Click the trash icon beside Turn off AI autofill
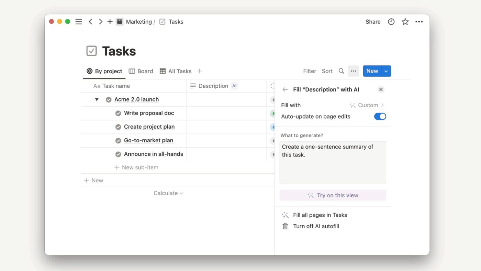Viewport: 481px width, 271px height. pos(285,226)
